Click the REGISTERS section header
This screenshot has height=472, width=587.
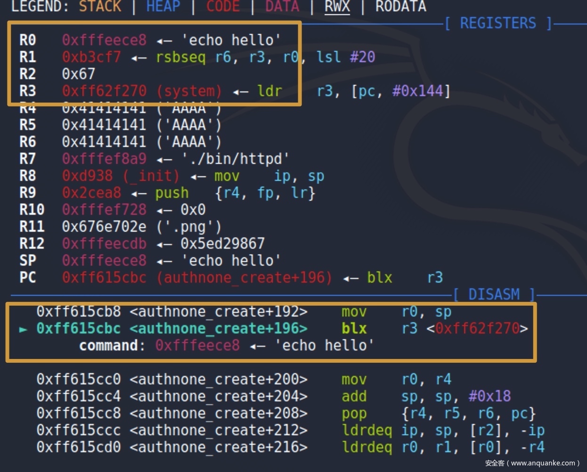pyautogui.click(x=497, y=24)
